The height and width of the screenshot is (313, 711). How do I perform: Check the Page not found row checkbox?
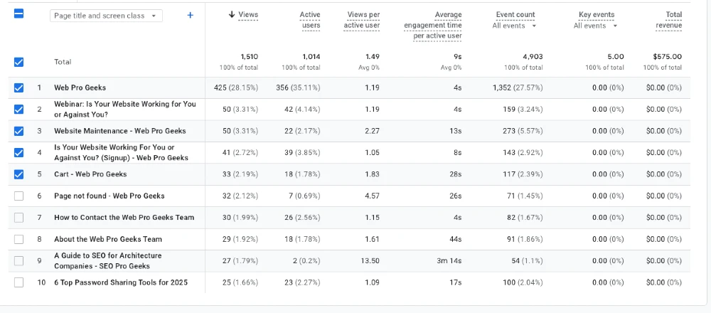coord(18,196)
